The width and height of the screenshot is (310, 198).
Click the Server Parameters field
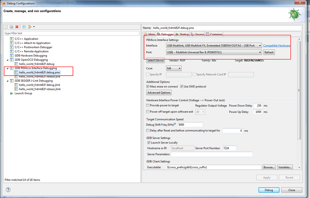click(212, 154)
